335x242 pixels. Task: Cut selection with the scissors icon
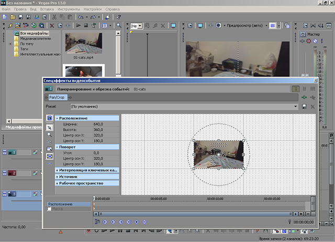(54, 17)
